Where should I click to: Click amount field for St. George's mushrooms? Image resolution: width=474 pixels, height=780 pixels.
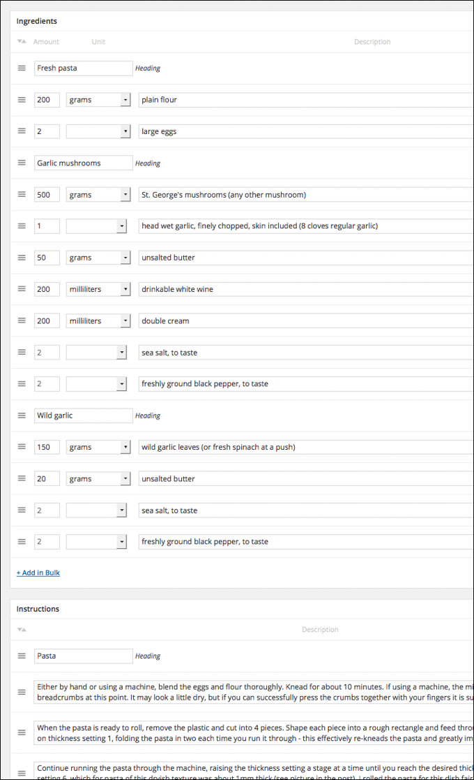pos(47,195)
